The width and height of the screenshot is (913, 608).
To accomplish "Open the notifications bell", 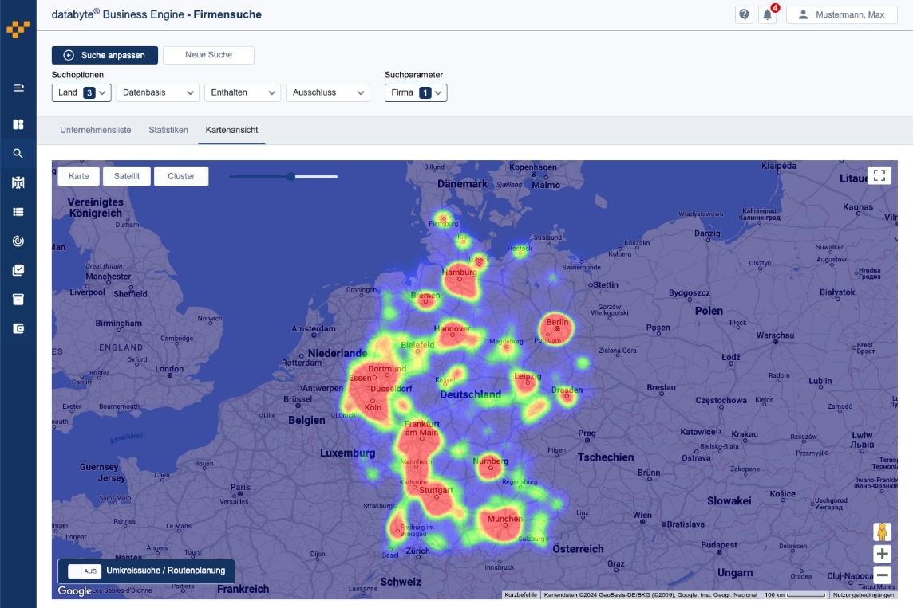I will pyautogui.click(x=768, y=14).
